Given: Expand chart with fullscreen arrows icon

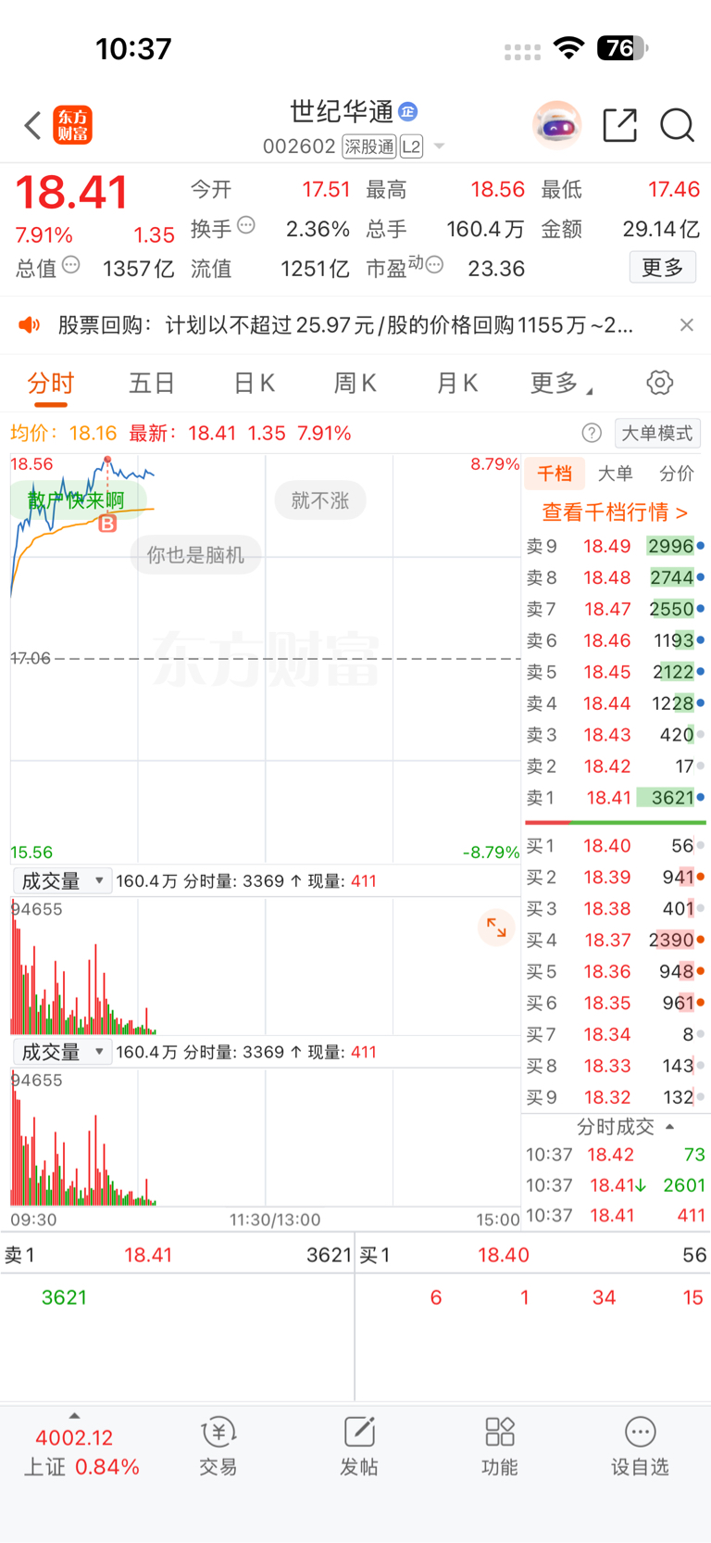Looking at the screenshot, I should 496,927.
